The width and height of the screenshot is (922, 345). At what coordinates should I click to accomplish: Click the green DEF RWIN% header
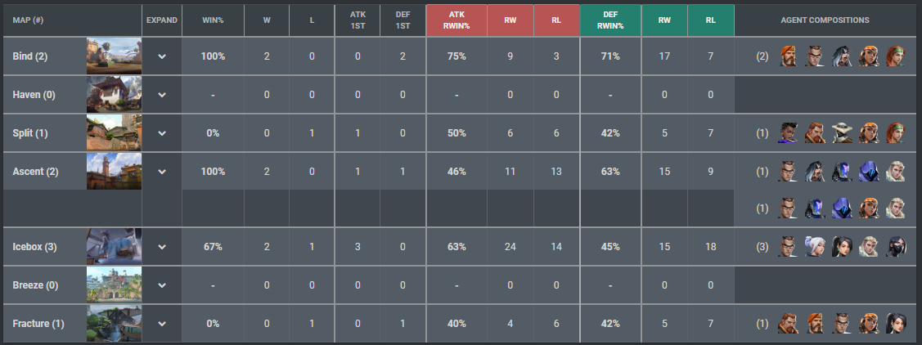click(x=610, y=20)
